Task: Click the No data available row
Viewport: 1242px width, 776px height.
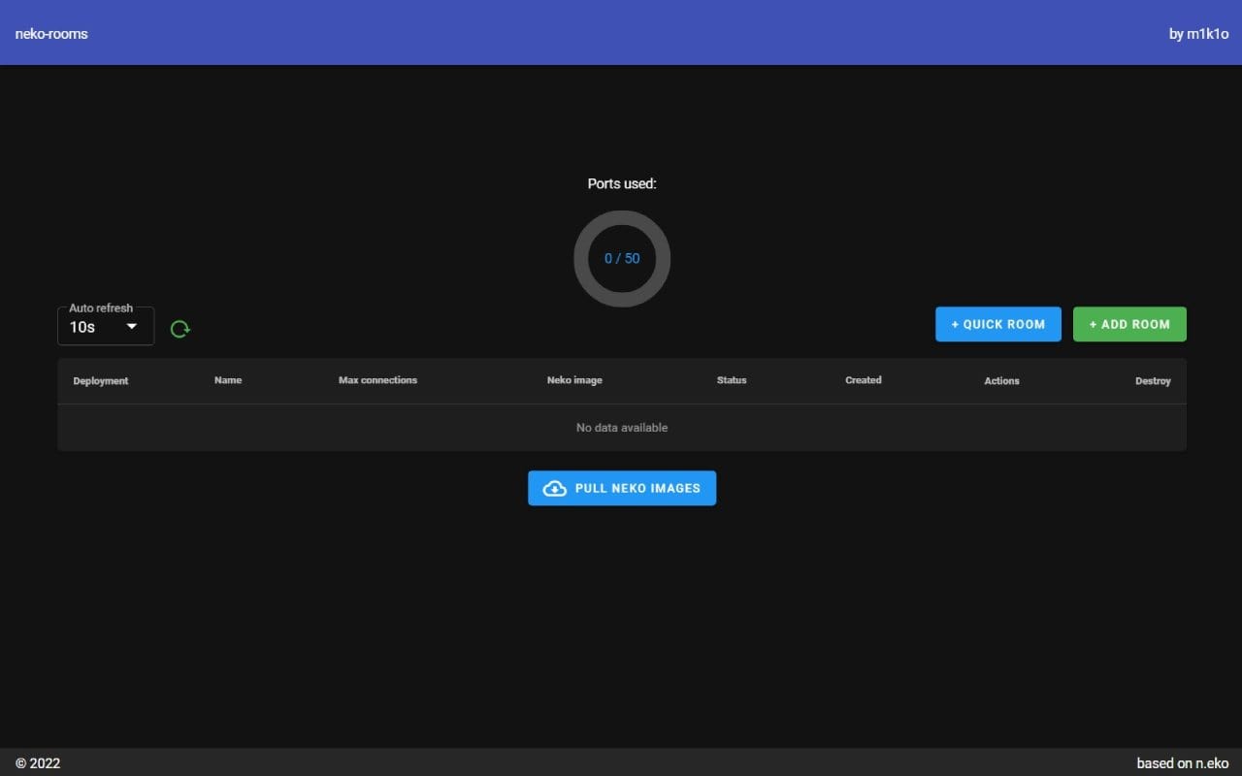Action: tap(622, 428)
